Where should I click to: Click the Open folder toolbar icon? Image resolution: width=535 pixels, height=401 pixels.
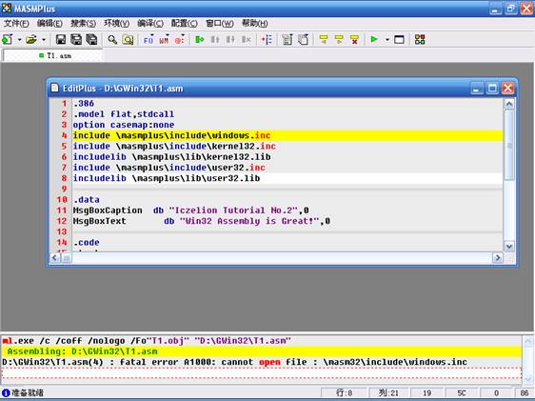pyautogui.click(x=31, y=40)
